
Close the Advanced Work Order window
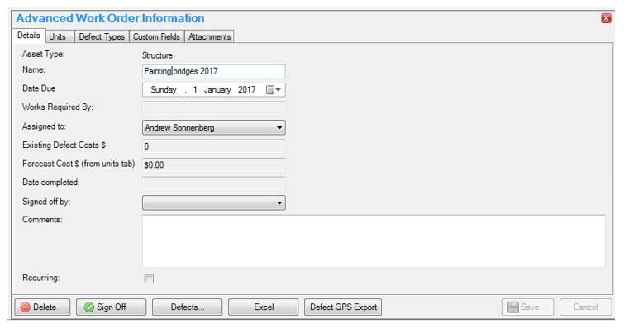click(606, 18)
